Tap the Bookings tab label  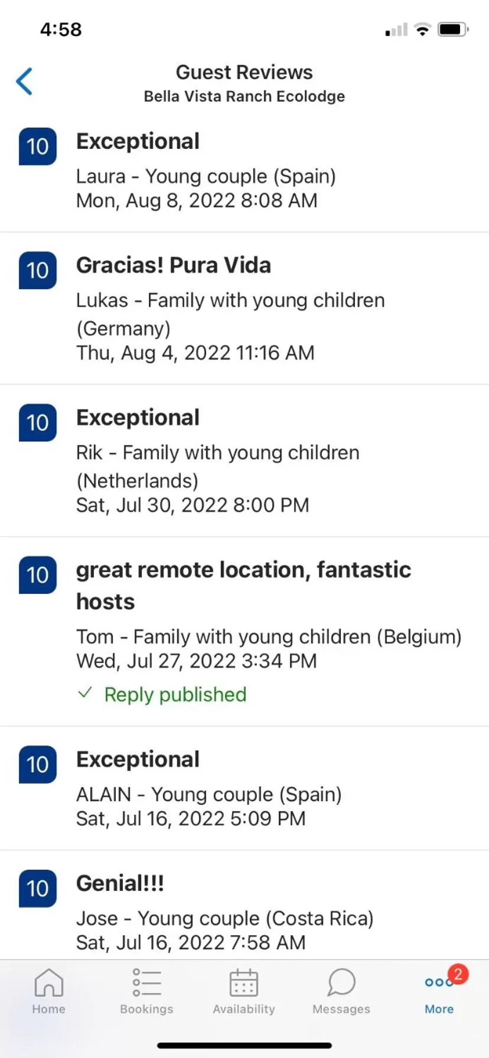[x=146, y=1009]
